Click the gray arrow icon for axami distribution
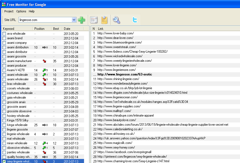 click(44, 48)
